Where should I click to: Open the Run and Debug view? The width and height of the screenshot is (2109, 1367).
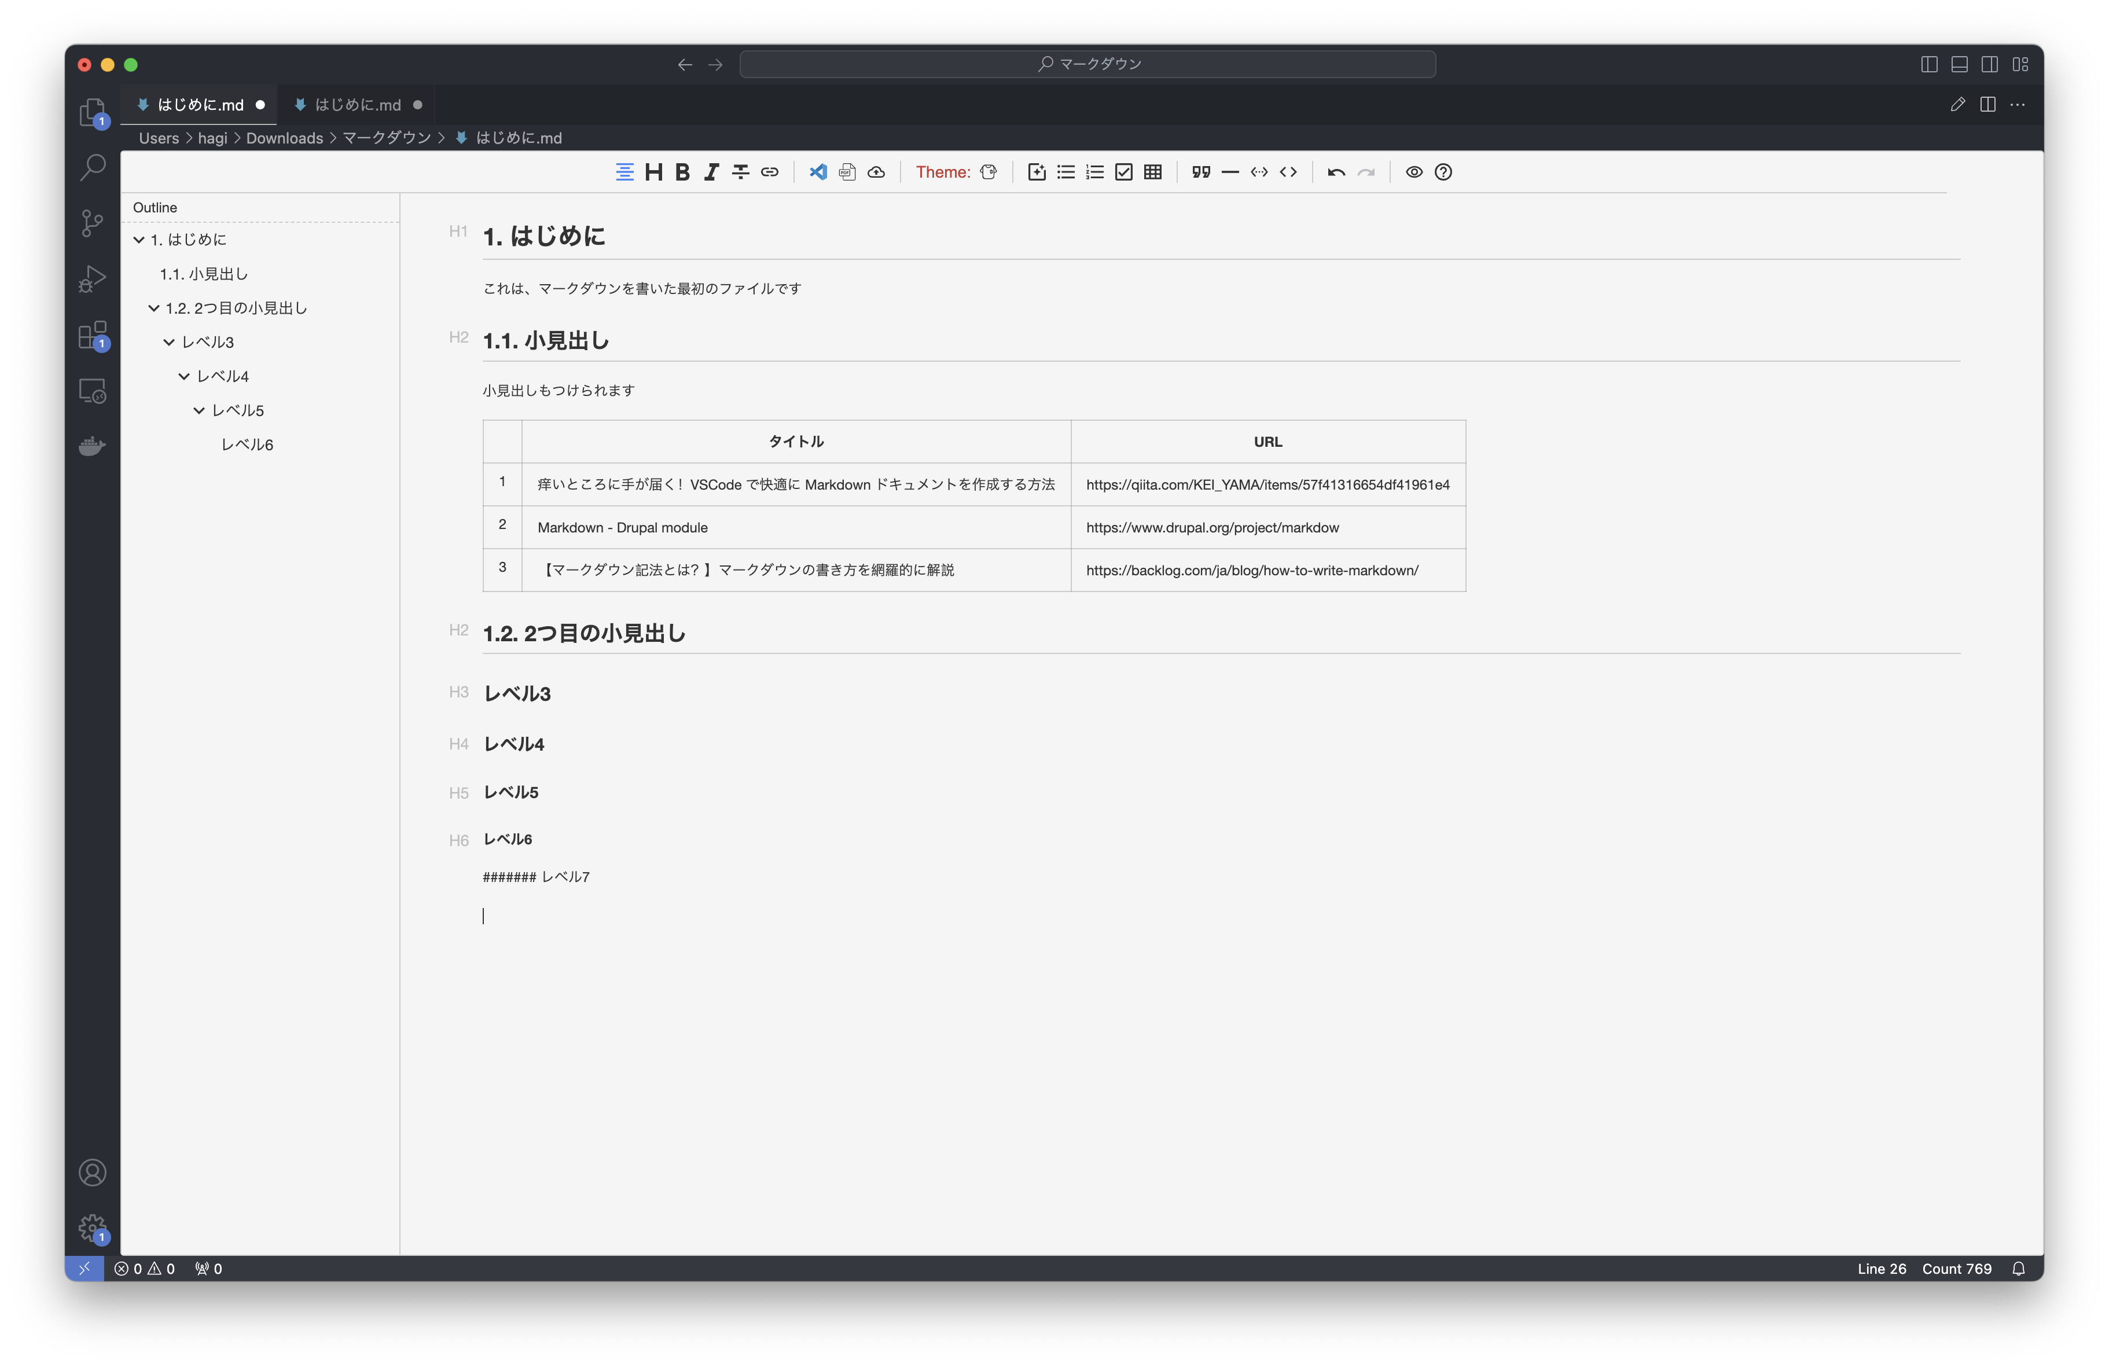[x=92, y=279]
